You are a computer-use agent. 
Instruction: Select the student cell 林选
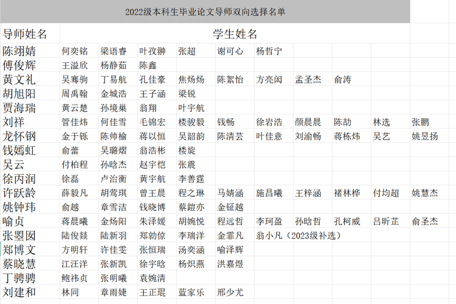381,122
